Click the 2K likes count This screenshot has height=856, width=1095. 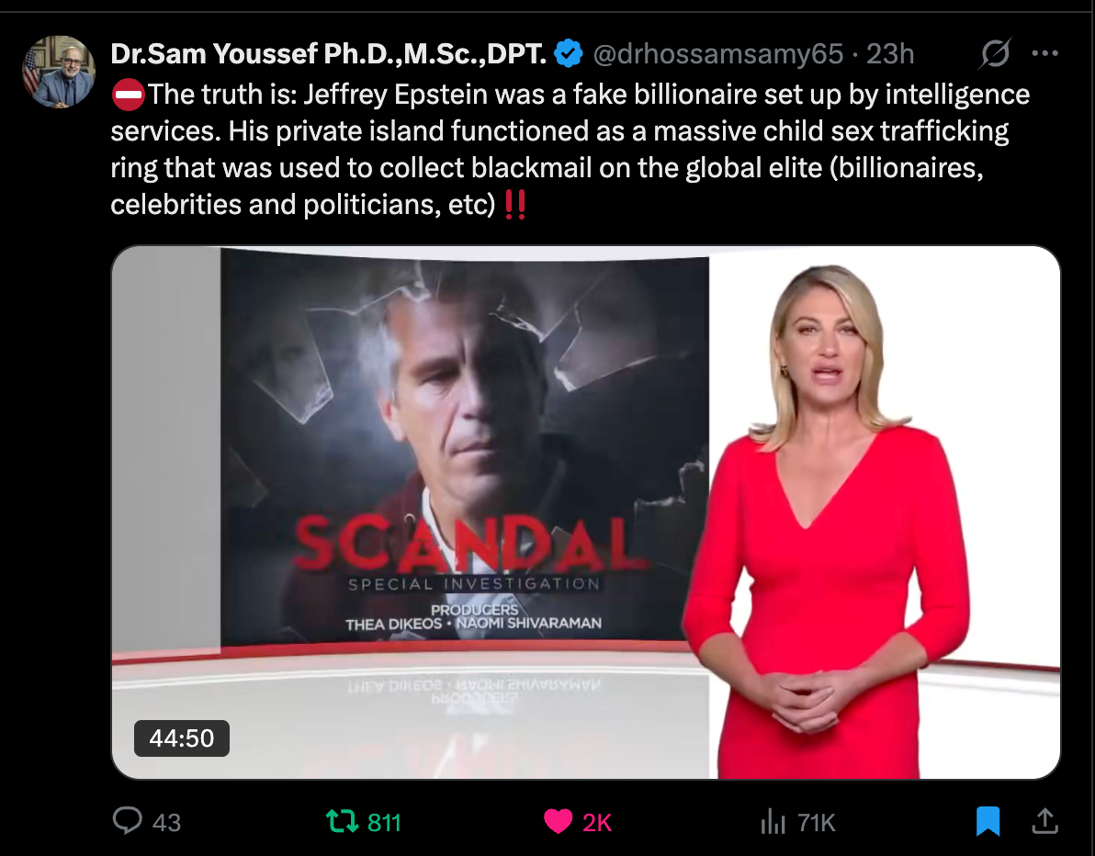click(x=597, y=823)
